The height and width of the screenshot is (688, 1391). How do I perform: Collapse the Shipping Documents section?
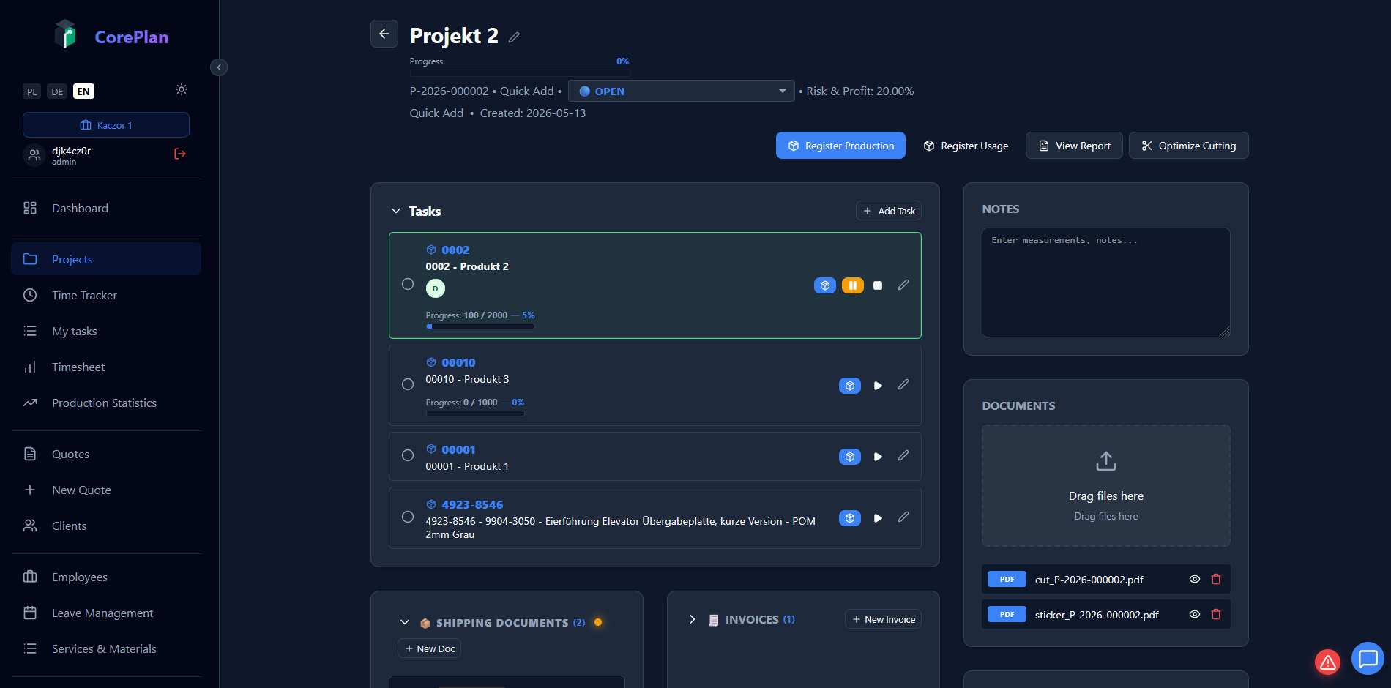405,622
